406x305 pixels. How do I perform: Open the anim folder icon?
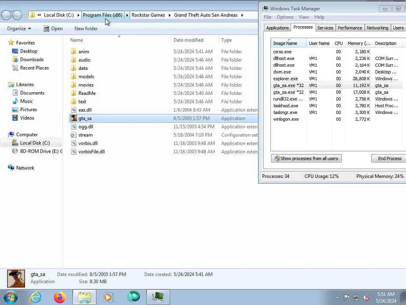[x=74, y=51]
